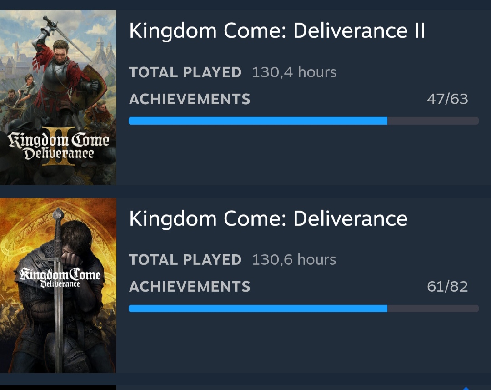The image size is (491, 390).
Task: Click Deliverance II achievements progress bar
Action: [303, 121]
